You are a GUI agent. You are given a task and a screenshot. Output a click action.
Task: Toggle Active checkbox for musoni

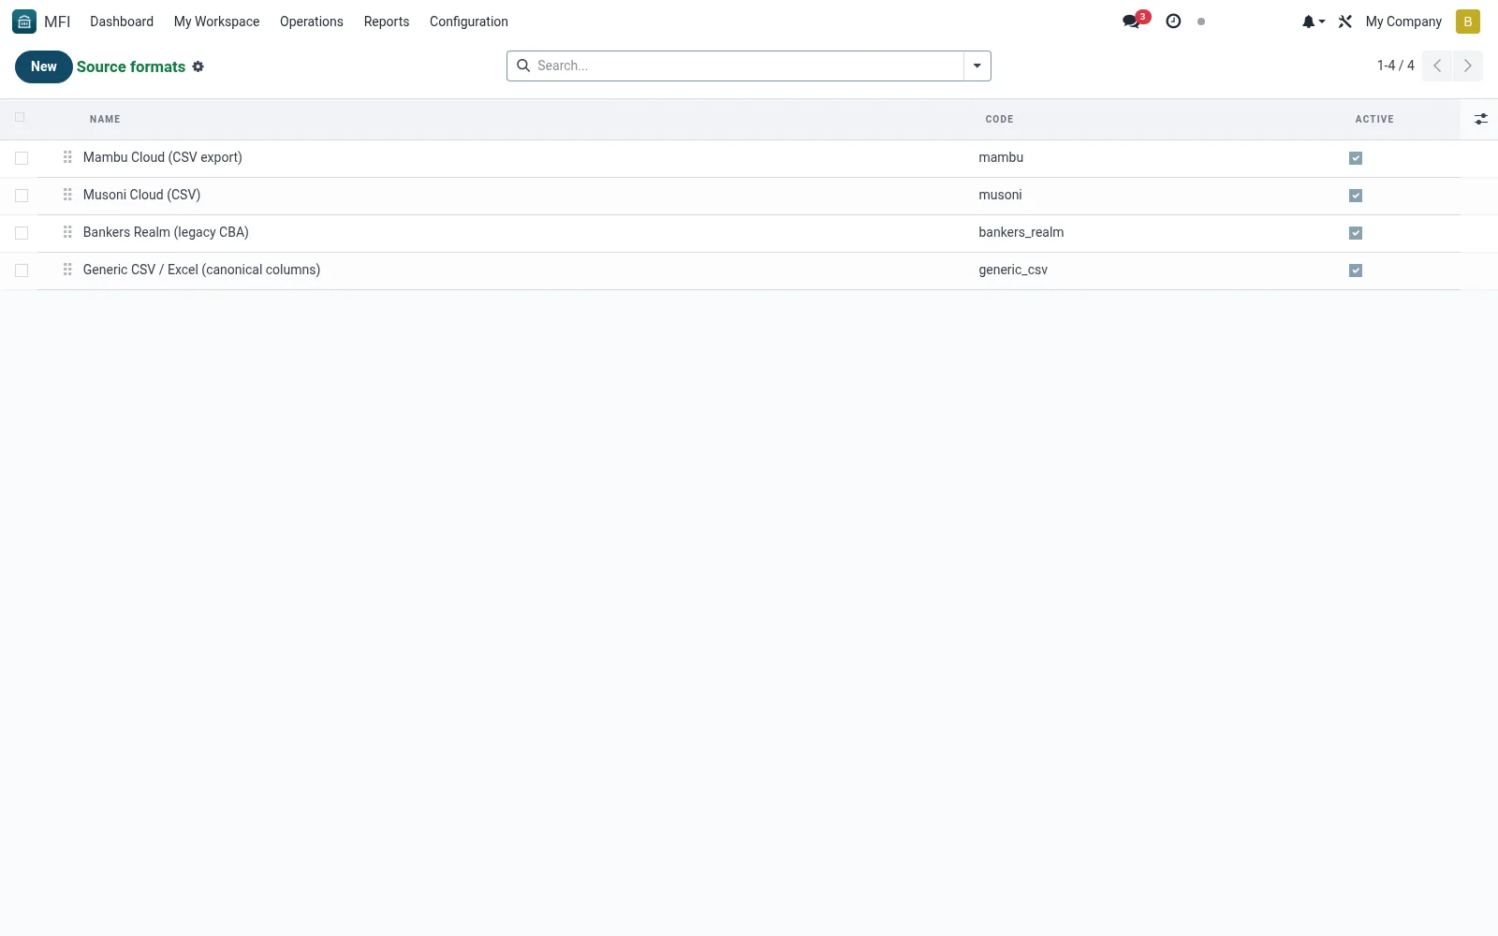(x=1356, y=196)
